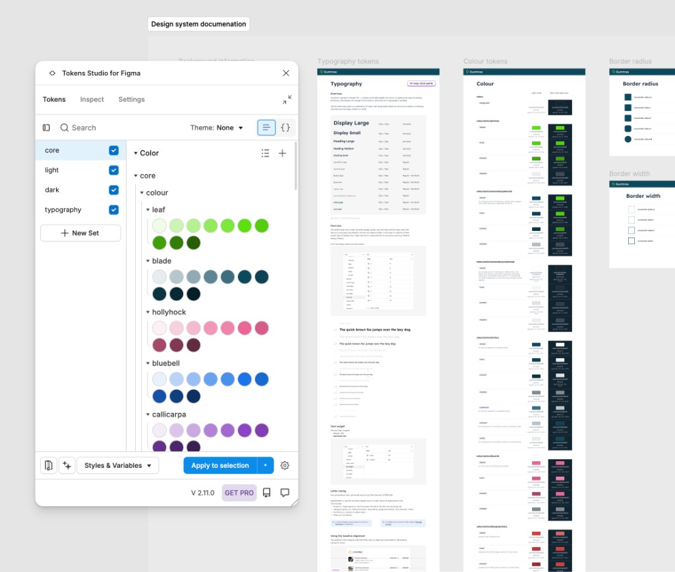Uncheck the core token set checkbox
675x572 pixels.
click(113, 150)
